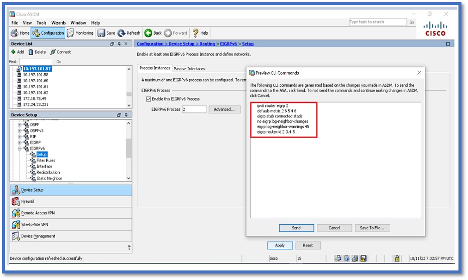Expand the OSPFv3 tree node
The width and height of the screenshot is (468, 280).
point(20,130)
